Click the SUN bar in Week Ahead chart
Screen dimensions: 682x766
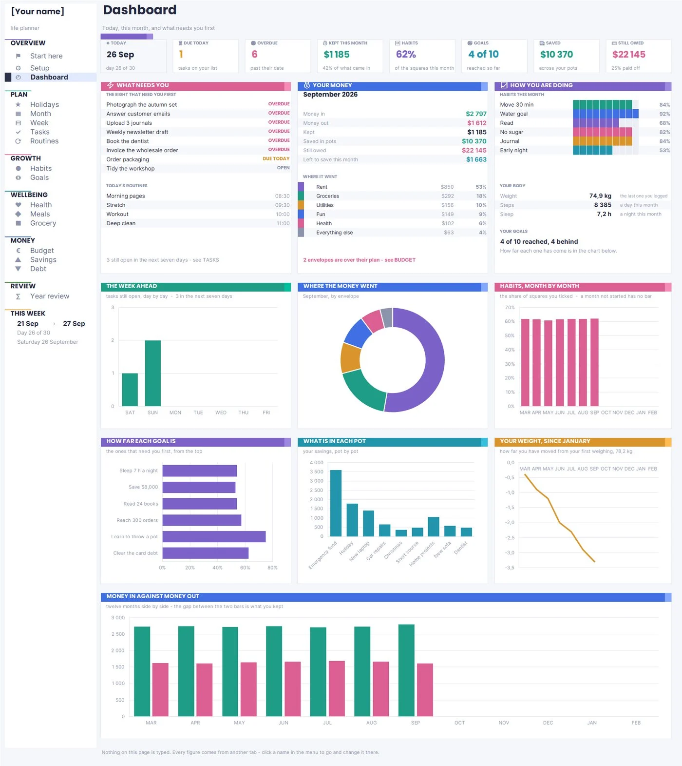coord(153,373)
